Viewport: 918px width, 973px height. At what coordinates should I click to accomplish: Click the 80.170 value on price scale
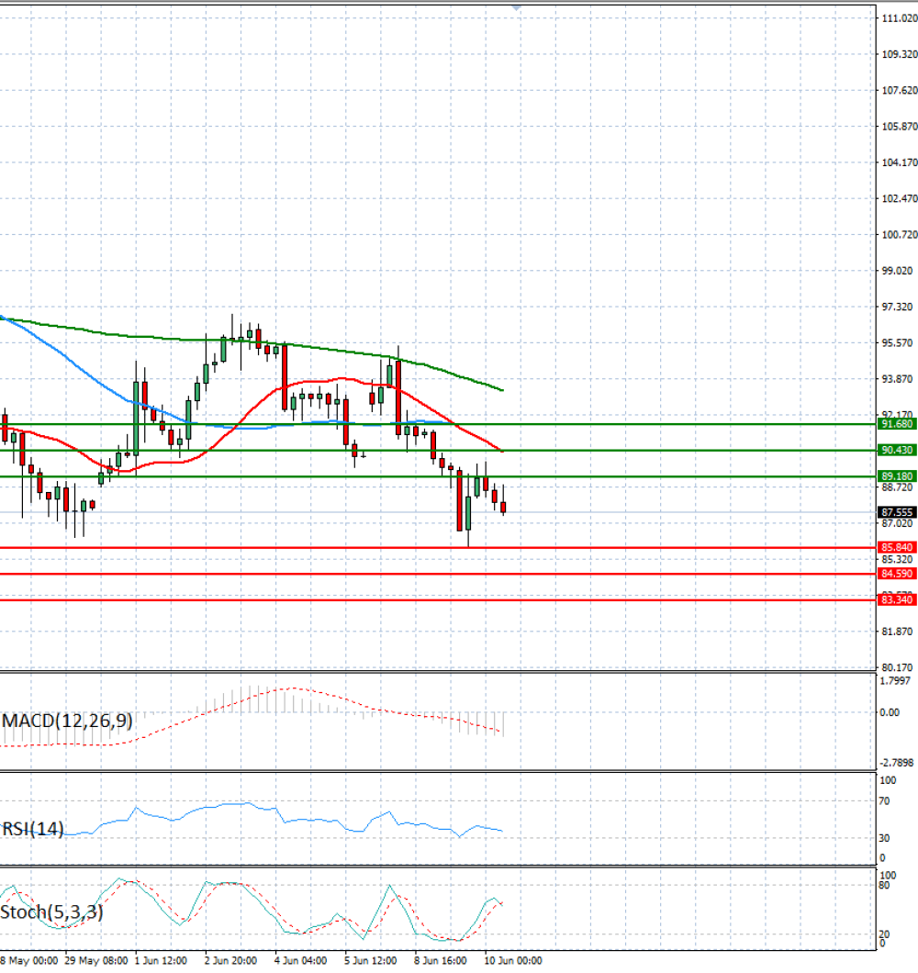[x=898, y=667]
